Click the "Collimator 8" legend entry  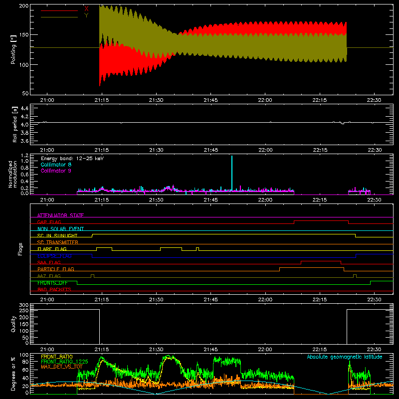click(56, 165)
